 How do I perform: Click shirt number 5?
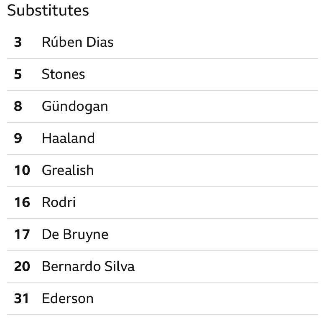click(x=18, y=74)
